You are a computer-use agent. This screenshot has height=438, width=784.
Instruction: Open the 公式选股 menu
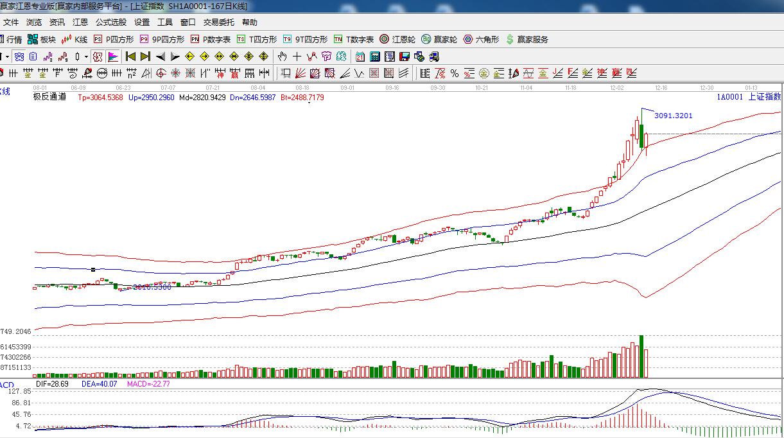click(111, 22)
